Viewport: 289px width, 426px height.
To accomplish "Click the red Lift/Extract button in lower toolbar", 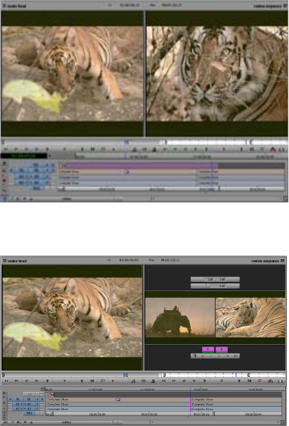I will (270, 381).
